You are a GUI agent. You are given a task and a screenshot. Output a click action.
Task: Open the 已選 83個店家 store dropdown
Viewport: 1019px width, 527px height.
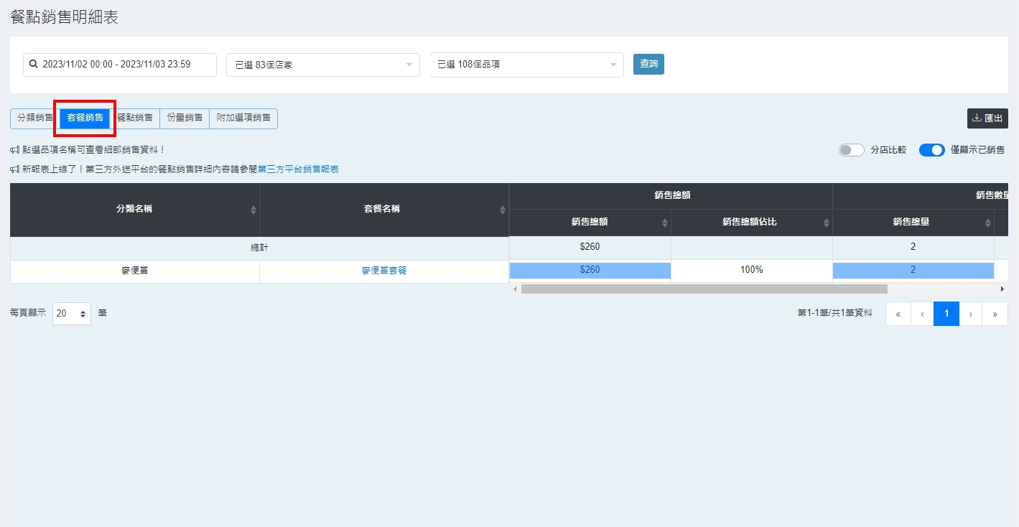tap(322, 65)
